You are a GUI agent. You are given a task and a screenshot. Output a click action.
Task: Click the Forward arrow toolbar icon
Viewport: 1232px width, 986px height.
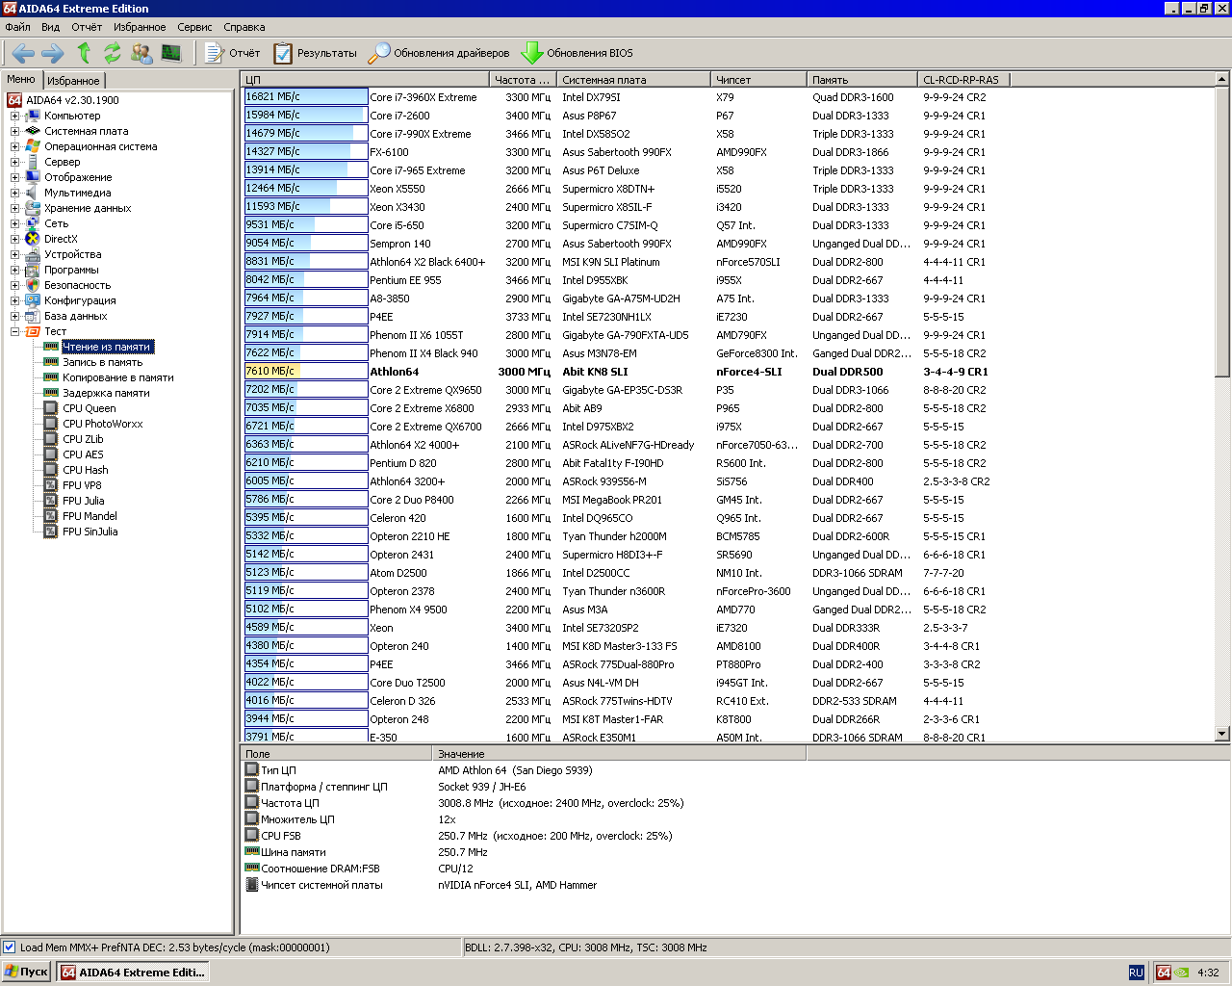[x=53, y=53]
